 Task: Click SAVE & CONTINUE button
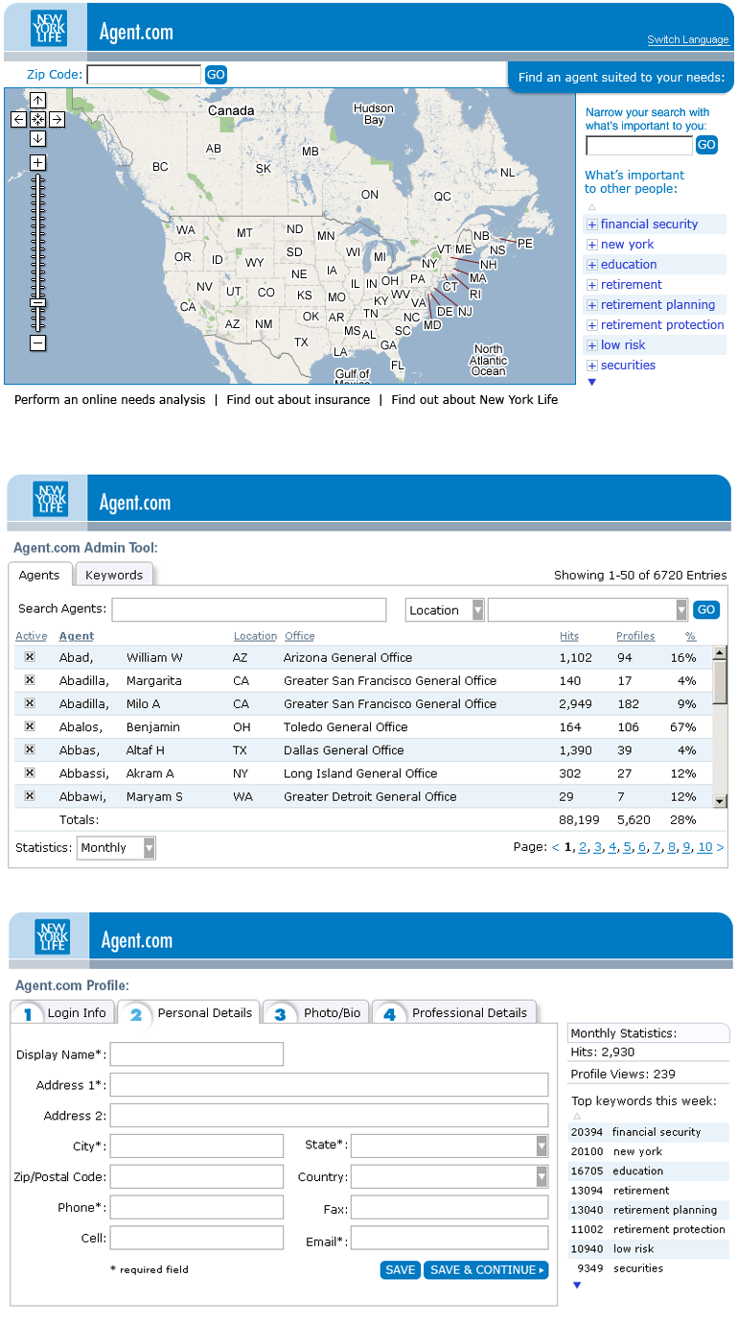pos(486,1270)
